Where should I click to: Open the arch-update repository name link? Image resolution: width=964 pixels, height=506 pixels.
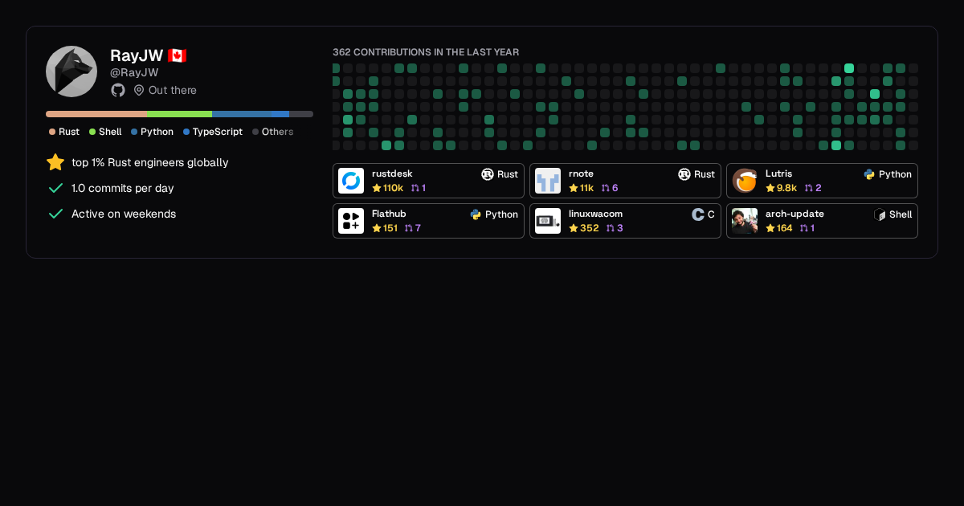794,214
